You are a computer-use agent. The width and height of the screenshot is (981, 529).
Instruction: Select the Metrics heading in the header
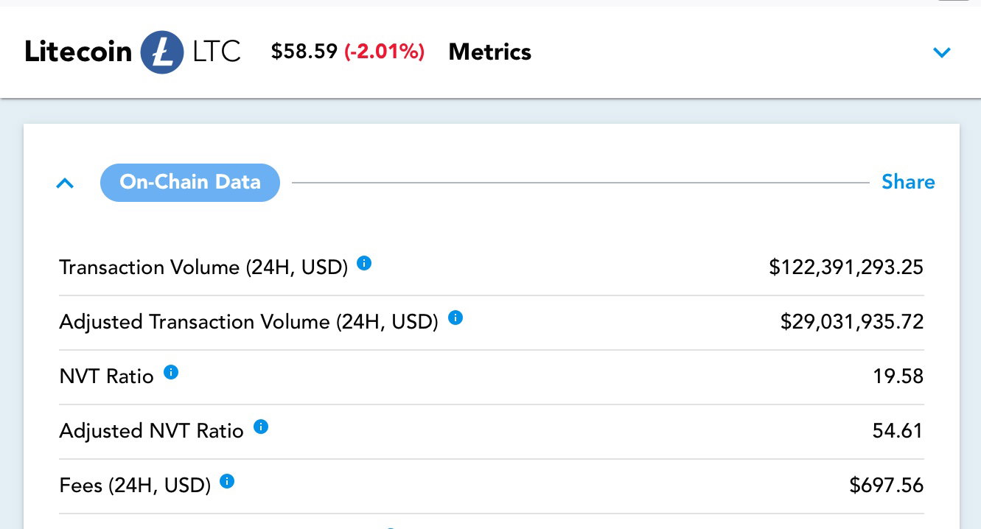click(490, 52)
